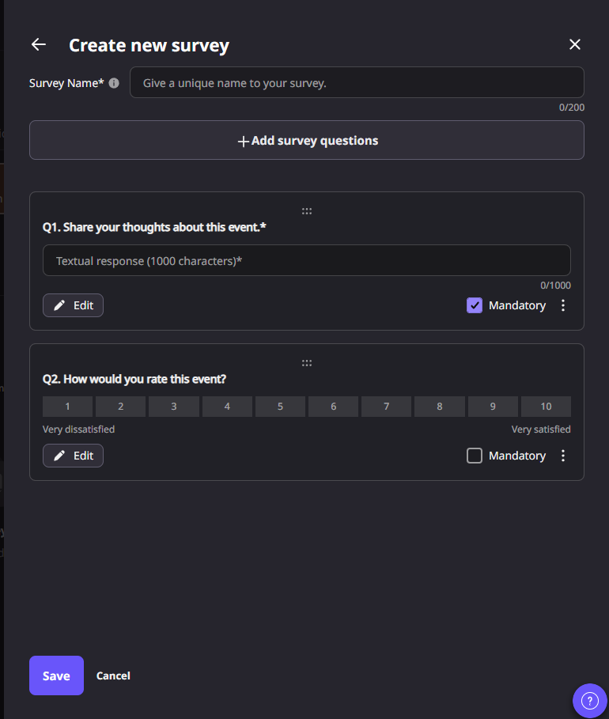Grab the Q1 drag handle icon
609x719 pixels.
pos(307,211)
